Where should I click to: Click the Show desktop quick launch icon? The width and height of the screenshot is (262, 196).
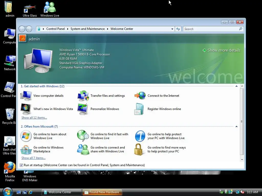pos(19,192)
